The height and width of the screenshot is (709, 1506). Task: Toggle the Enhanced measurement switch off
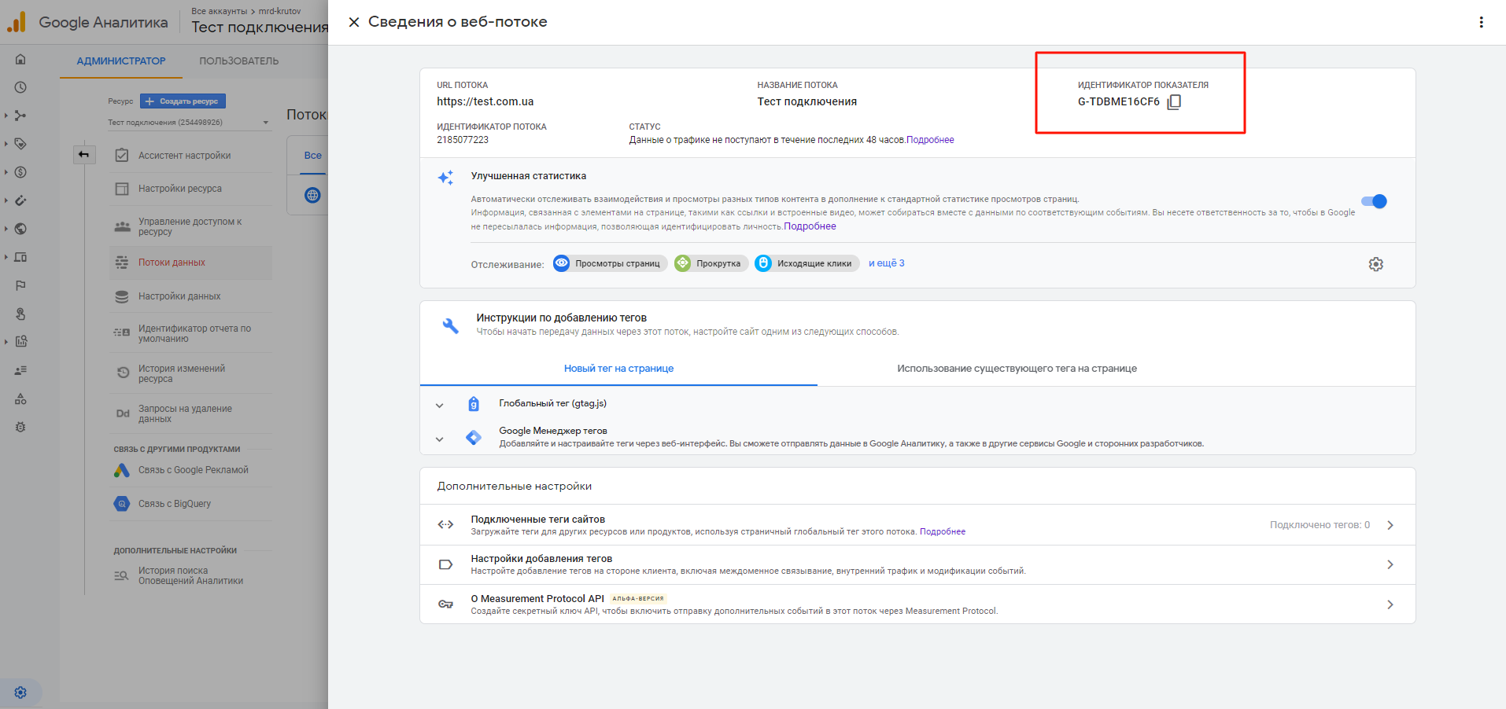click(1375, 201)
